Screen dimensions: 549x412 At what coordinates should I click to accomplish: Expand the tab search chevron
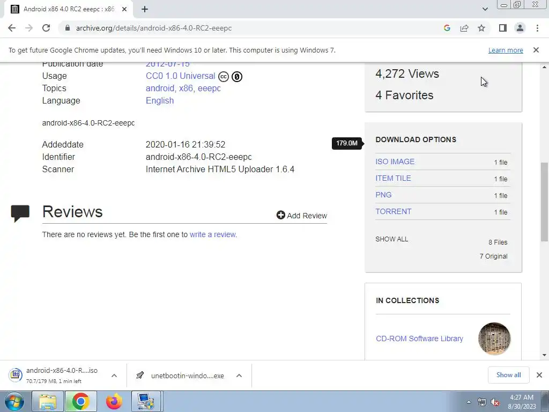pyautogui.click(x=485, y=9)
